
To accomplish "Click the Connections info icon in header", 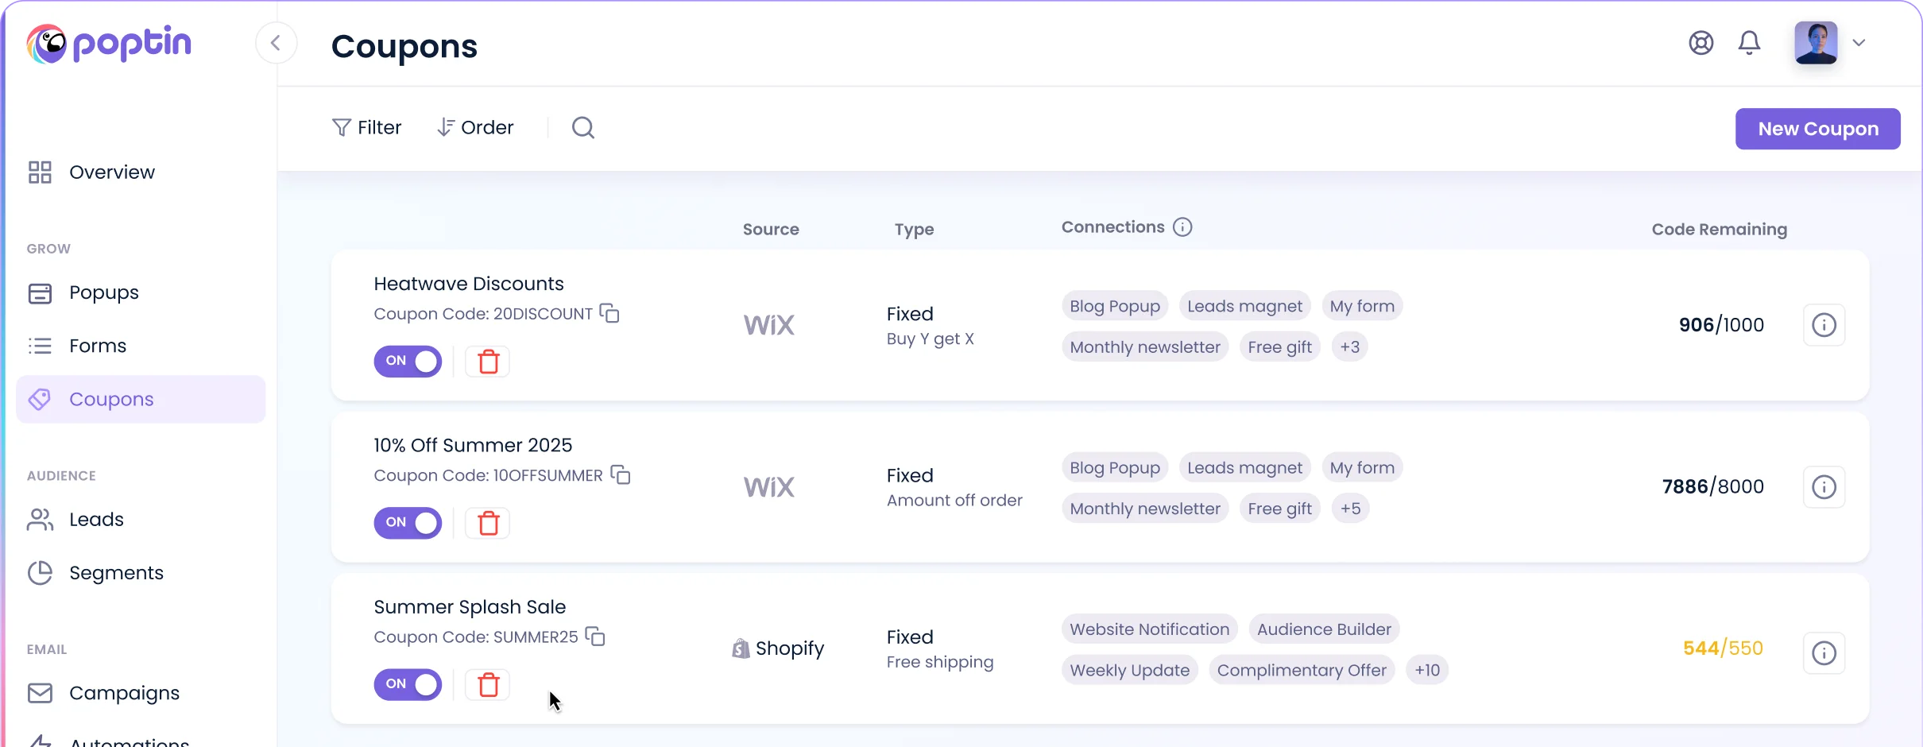I will pyautogui.click(x=1182, y=227).
